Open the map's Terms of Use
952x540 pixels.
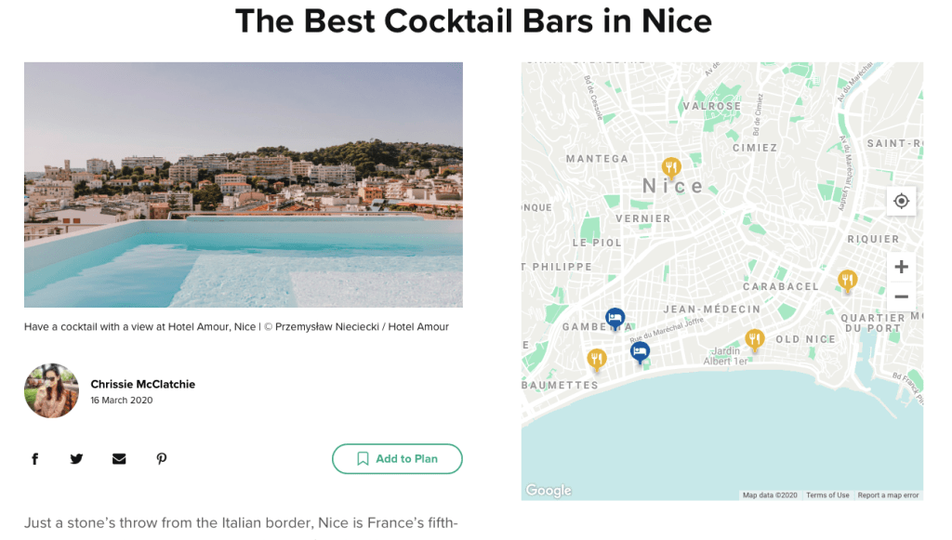click(x=827, y=495)
